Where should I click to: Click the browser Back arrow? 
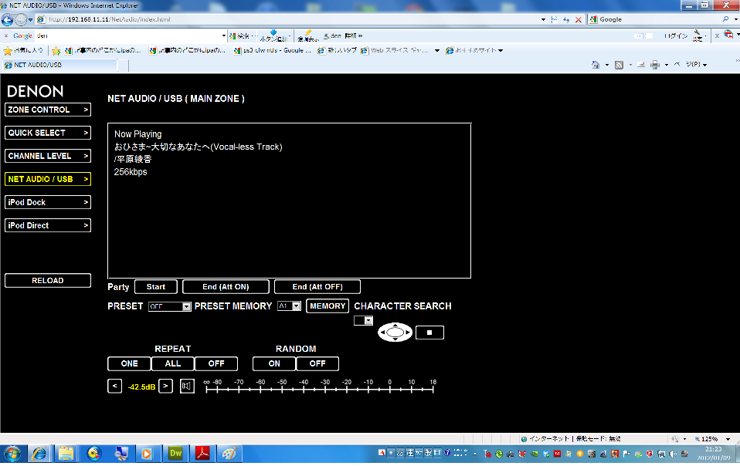click(8, 20)
